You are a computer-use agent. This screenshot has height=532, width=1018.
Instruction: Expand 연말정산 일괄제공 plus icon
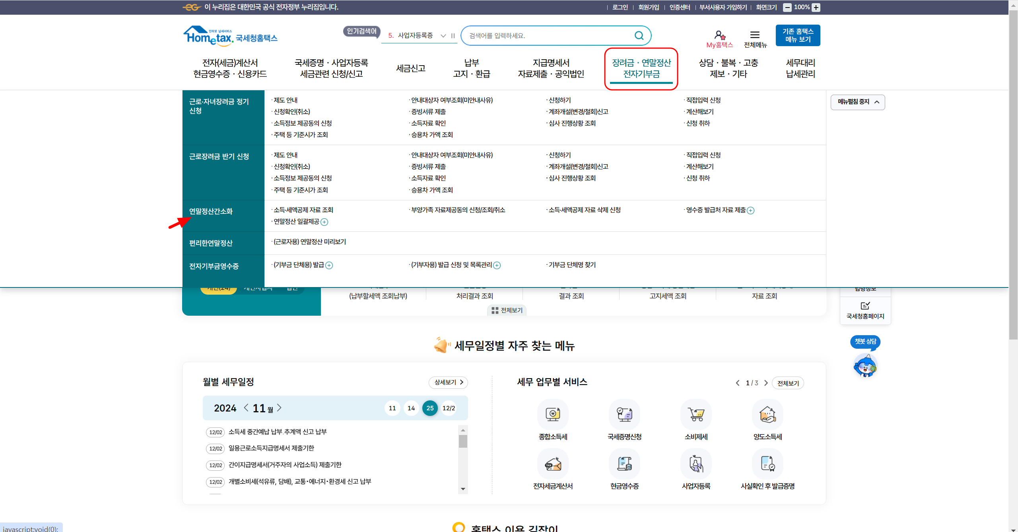pyautogui.click(x=324, y=222)
